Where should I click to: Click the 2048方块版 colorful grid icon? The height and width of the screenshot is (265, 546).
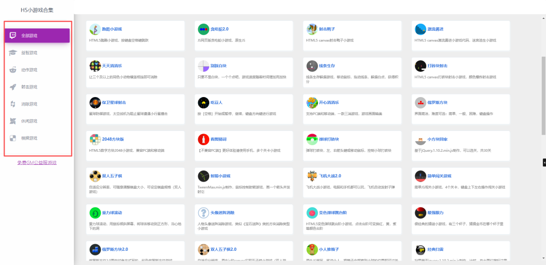pyautogui.click(x=95, y=140)
